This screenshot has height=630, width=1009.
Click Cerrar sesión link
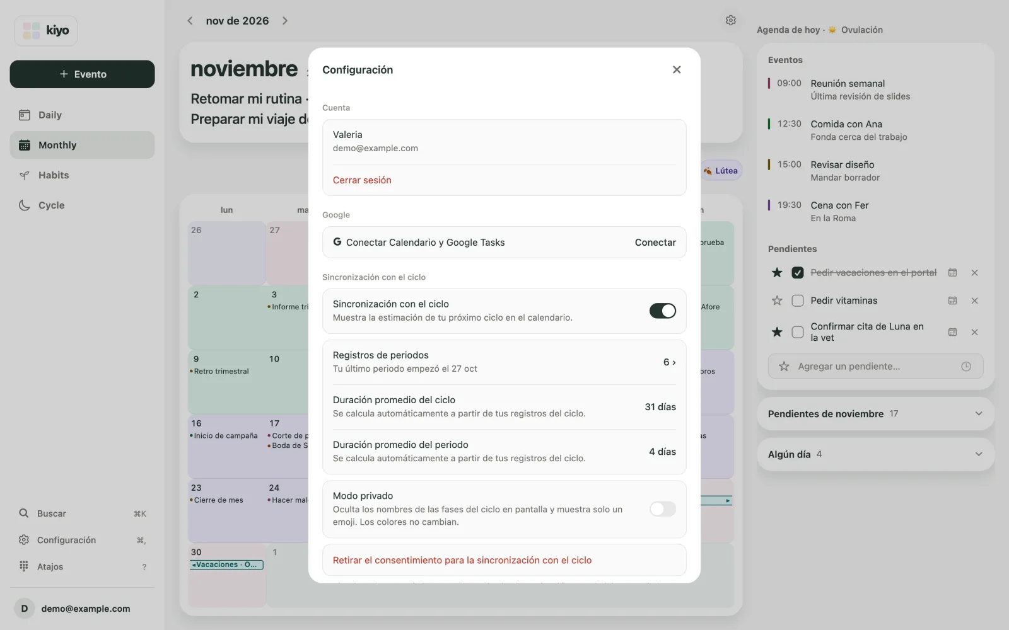(362, 180)
